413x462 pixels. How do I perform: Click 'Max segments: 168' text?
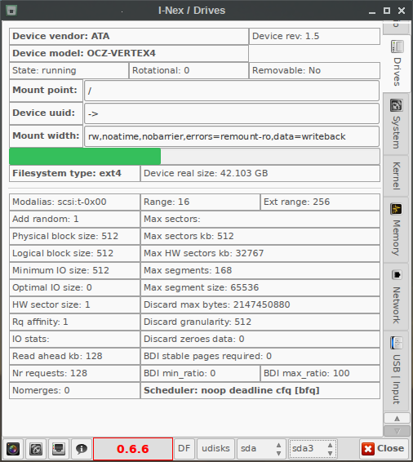tap(188, 270)
